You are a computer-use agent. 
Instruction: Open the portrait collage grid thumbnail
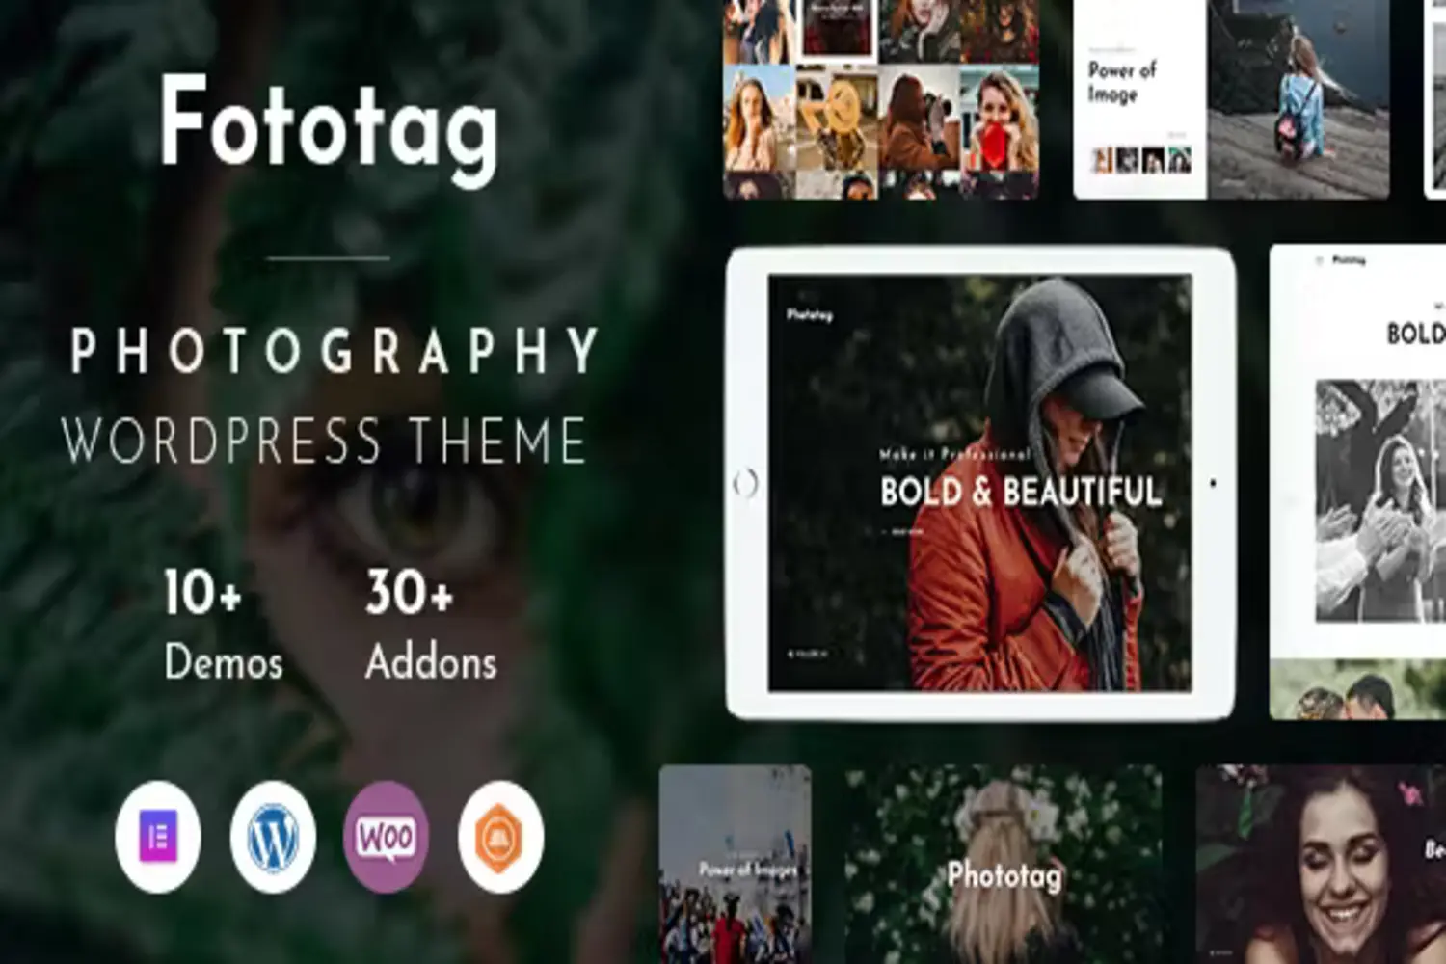tap(880, 98)
